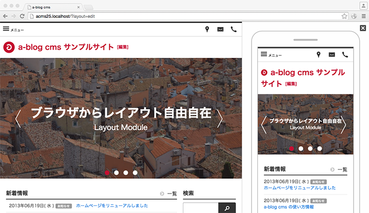
Task: Click the browser back arrow
Action: 5,16
